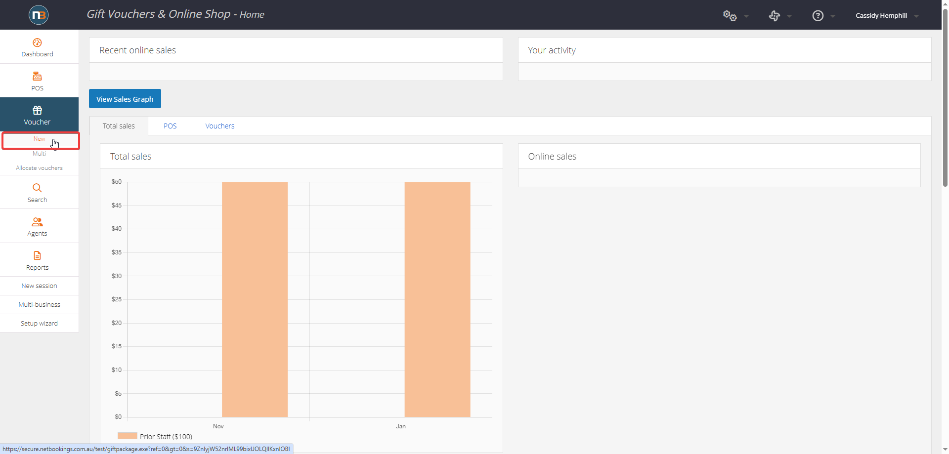The height and width of the screenshot is (454, 949).
Task: Open the Agents people icon
Action: [x=37, y=222]
